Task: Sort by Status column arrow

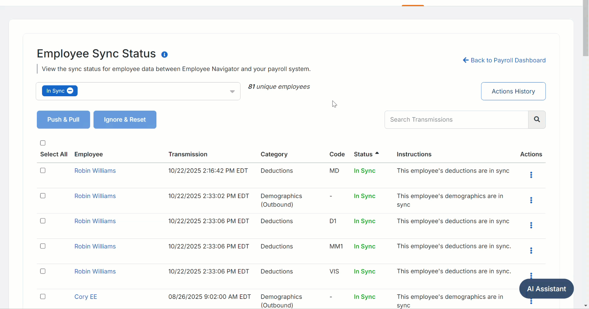Action: point(377,153)
